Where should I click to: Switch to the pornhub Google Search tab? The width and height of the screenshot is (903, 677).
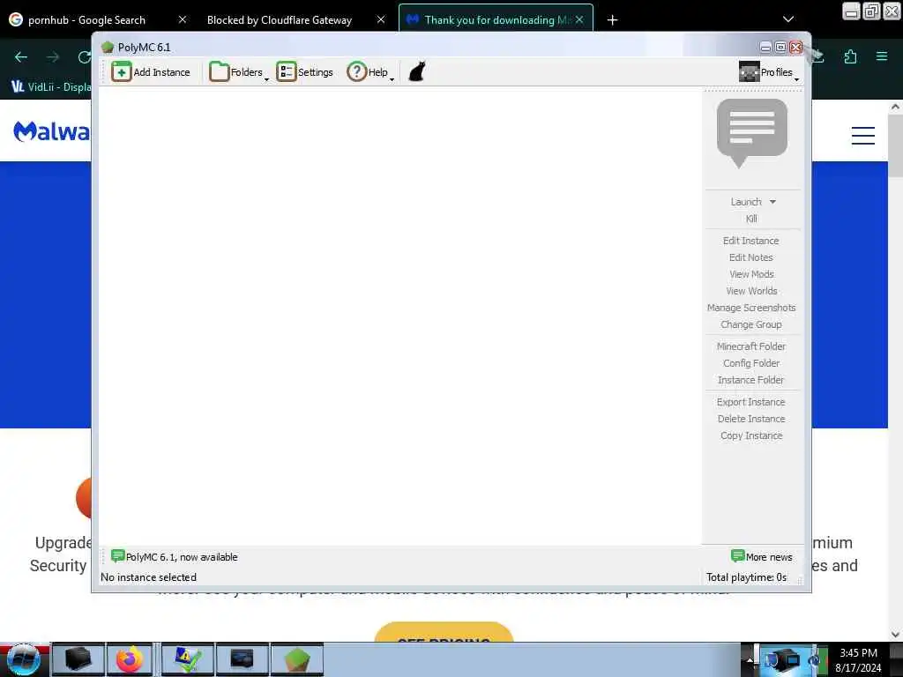(98, 19)
